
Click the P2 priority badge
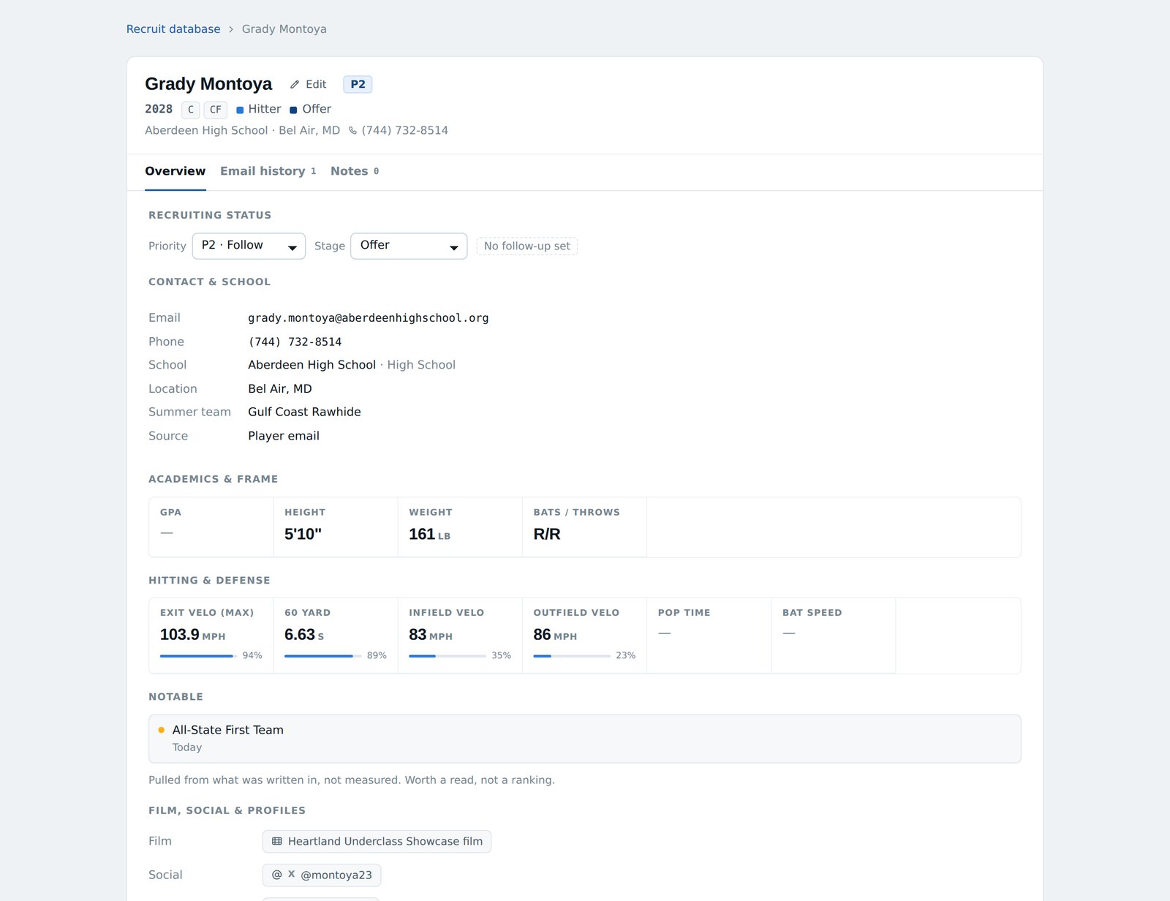358,85
